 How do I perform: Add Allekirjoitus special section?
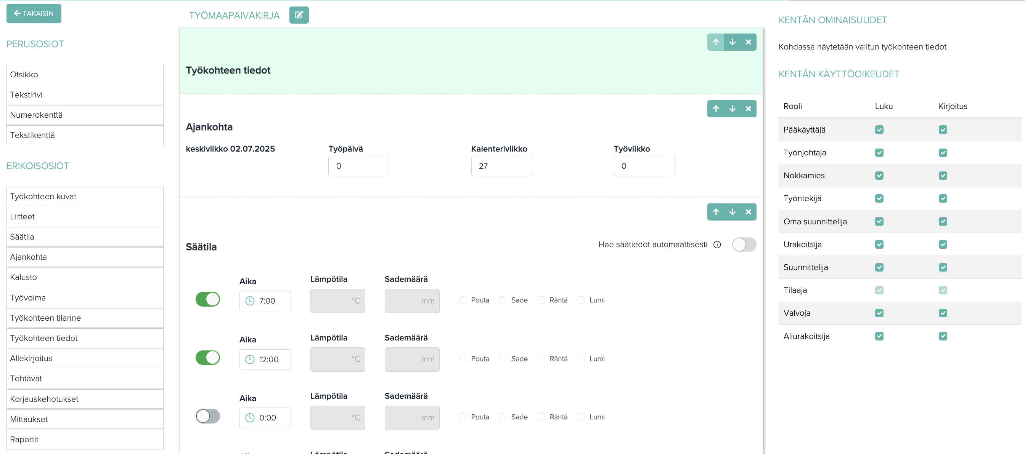[85, 358]
